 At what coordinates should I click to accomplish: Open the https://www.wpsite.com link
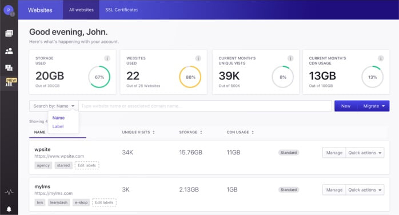pyautogui.click(x=59, y=156)
